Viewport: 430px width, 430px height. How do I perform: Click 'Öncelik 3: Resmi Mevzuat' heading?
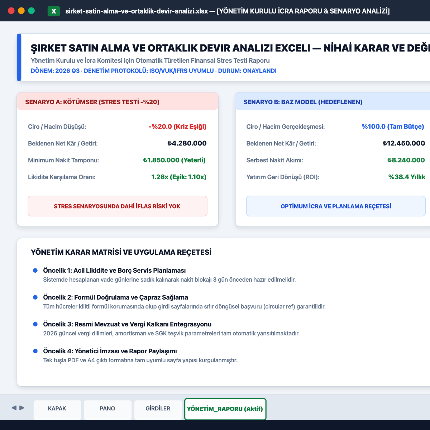click(127, 324)
